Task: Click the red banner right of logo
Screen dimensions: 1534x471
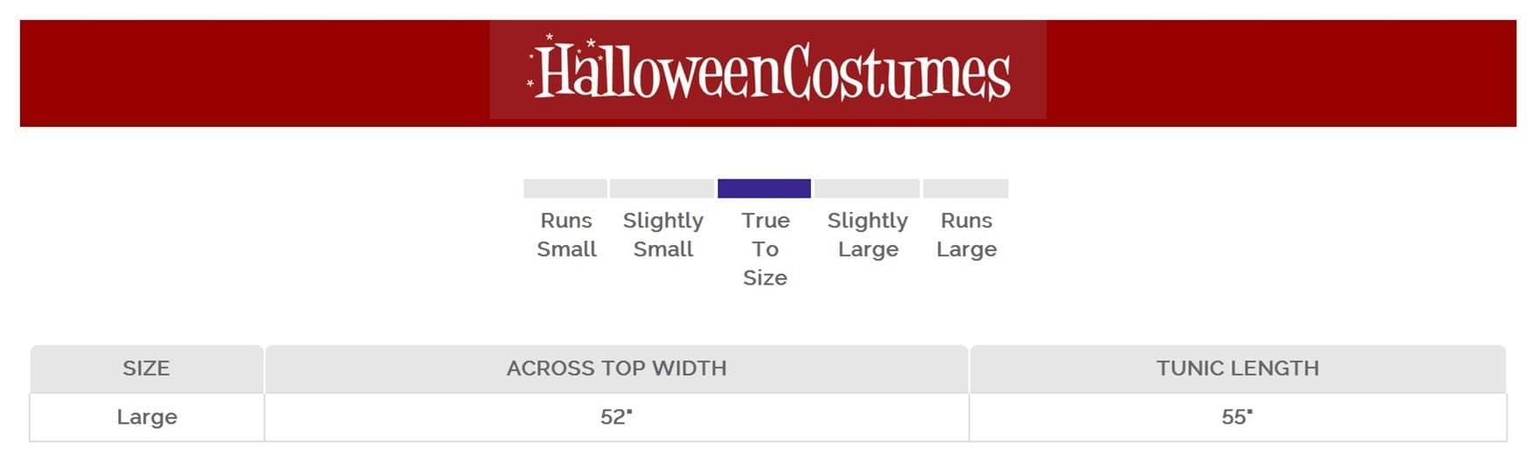Action: click(1280, 74)
